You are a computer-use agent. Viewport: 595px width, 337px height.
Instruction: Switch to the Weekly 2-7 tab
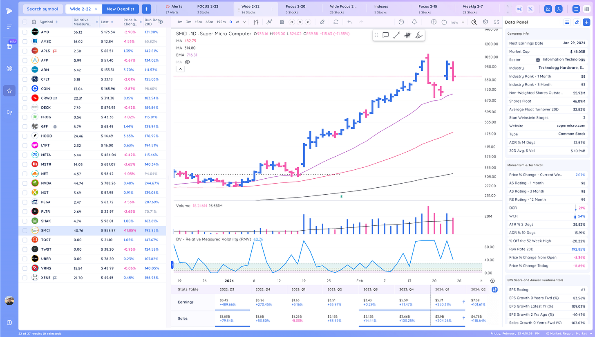[472, 9]
